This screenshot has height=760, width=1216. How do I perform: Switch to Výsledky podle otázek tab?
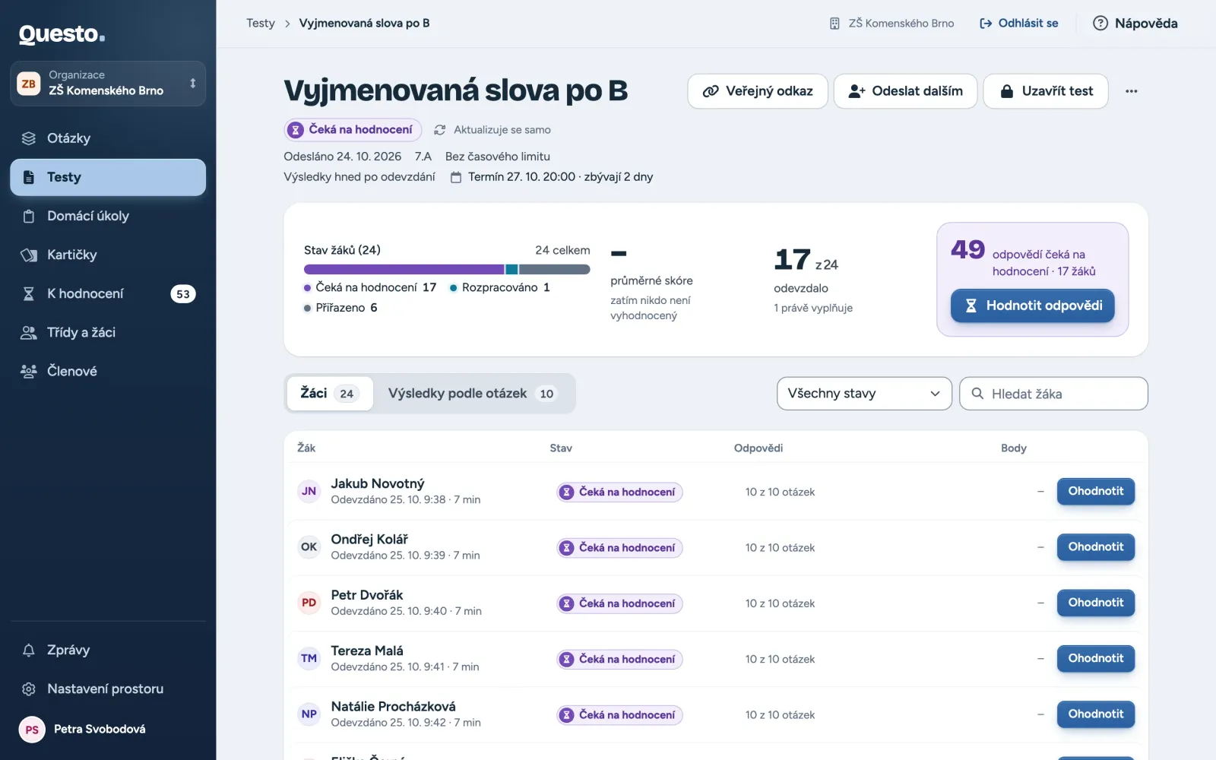[473, 394]
